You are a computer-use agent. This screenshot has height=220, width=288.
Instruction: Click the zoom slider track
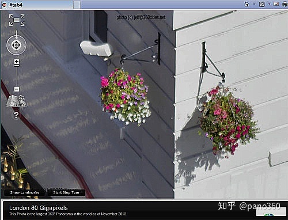point(17,75)
